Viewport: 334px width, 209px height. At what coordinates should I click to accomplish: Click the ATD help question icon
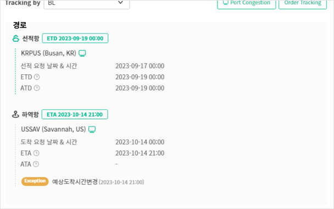tap(37, 88)
